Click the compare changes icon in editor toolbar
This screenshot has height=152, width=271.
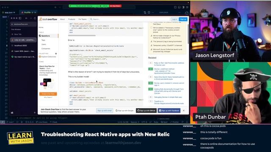point(145,12)
